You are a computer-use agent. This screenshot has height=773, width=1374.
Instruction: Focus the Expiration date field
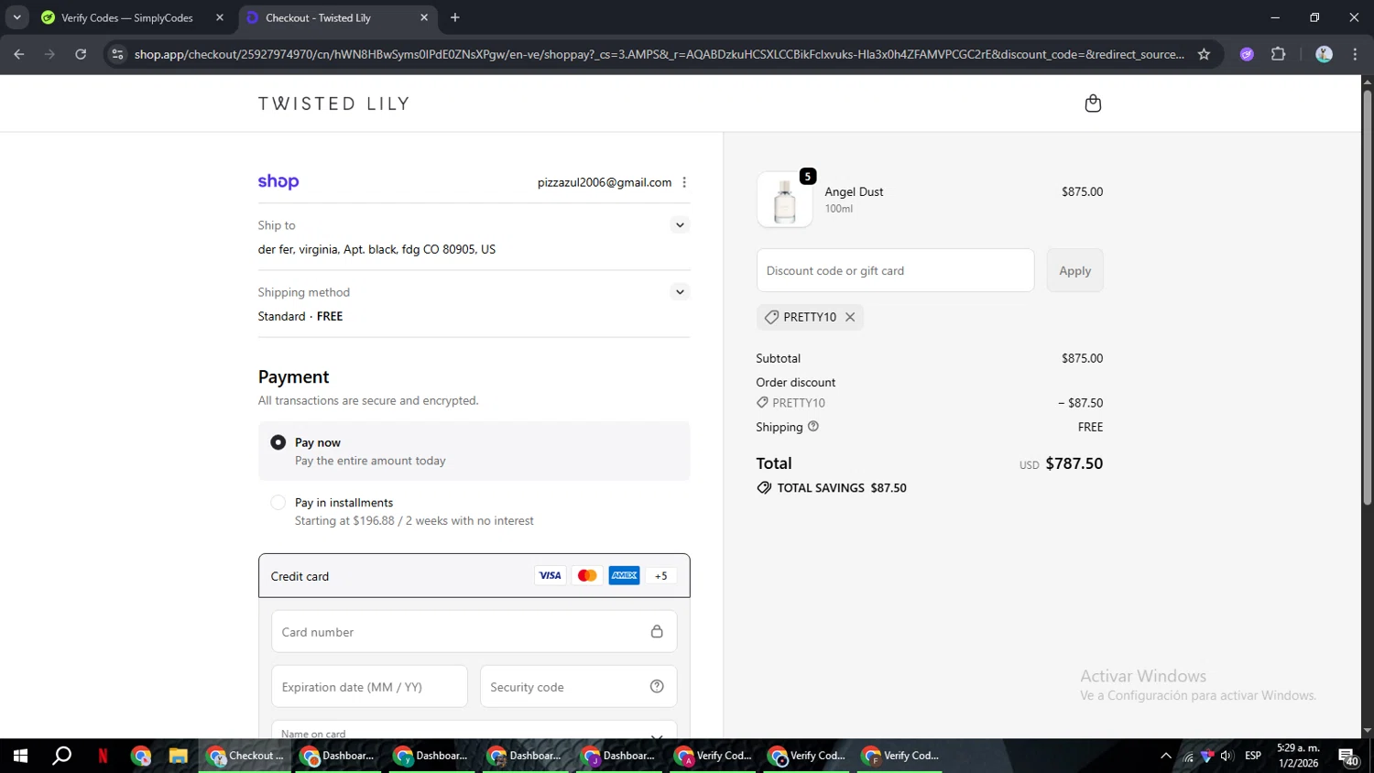[369, 687]
